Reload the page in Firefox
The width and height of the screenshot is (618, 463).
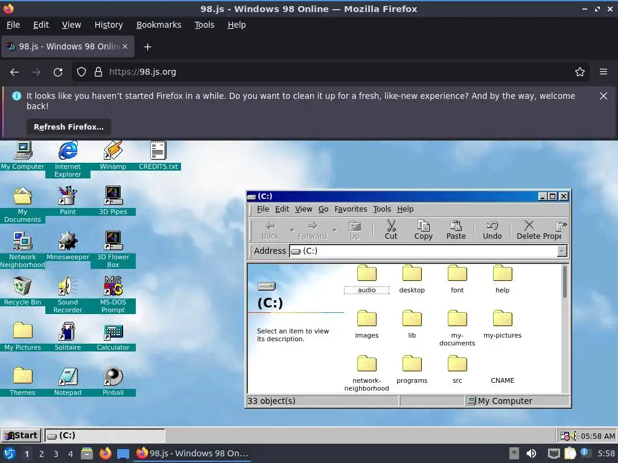coord(58,72)
